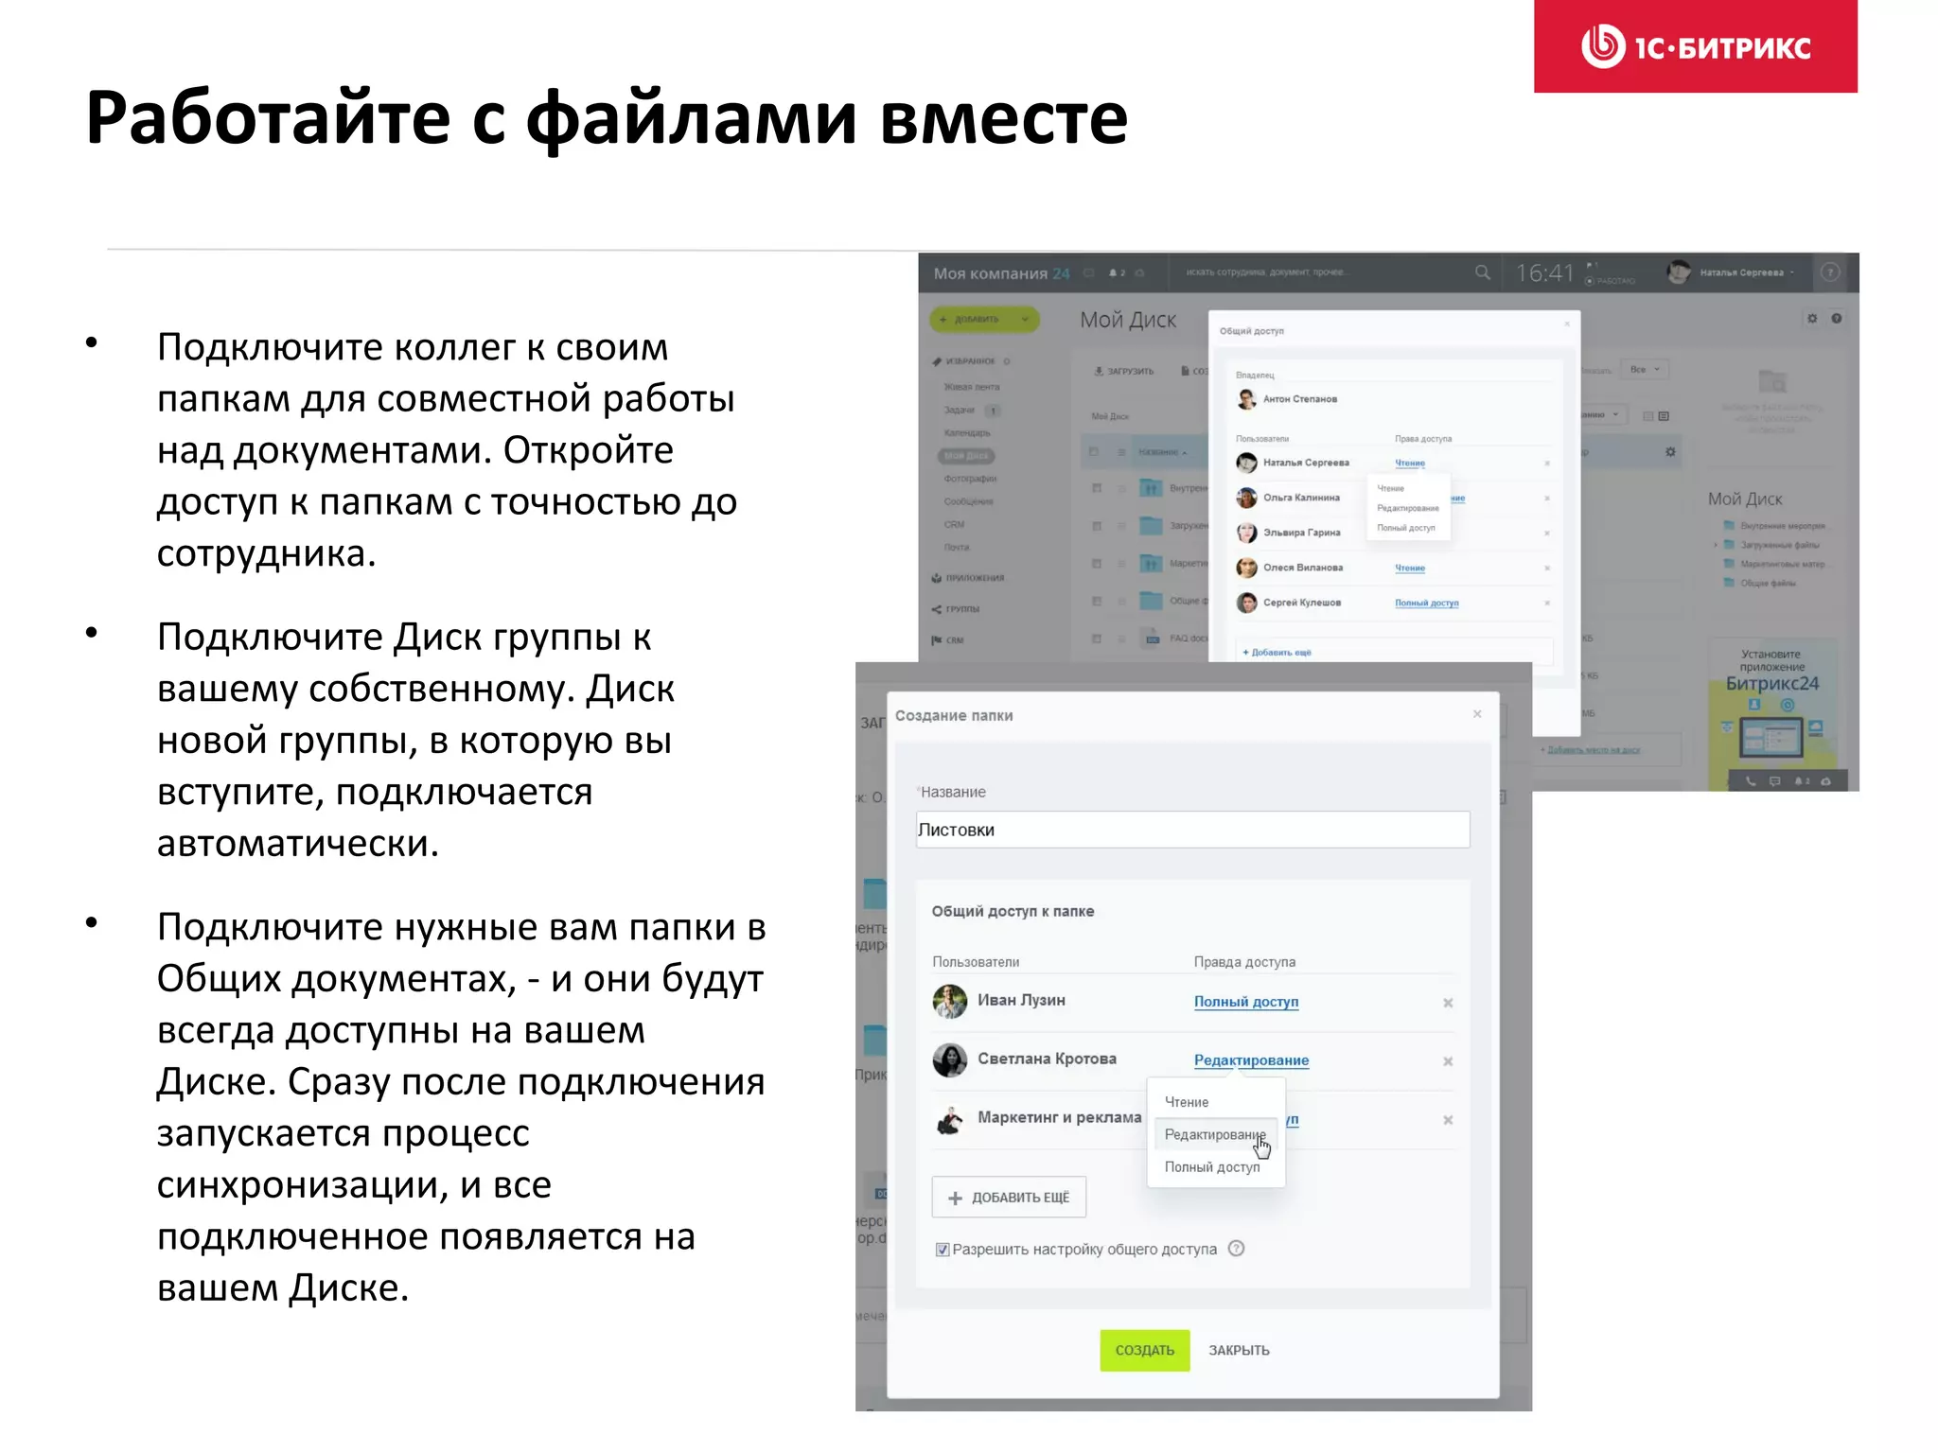Click the Название folder name field

point(1192,830)
